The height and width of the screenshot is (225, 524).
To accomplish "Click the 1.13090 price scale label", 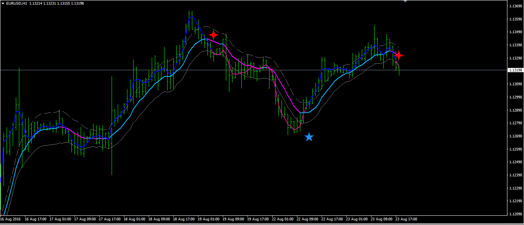I will click(516, 84).
